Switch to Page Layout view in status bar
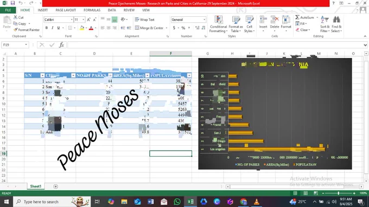This screenshot has width=369, height=207. [306, 193]
